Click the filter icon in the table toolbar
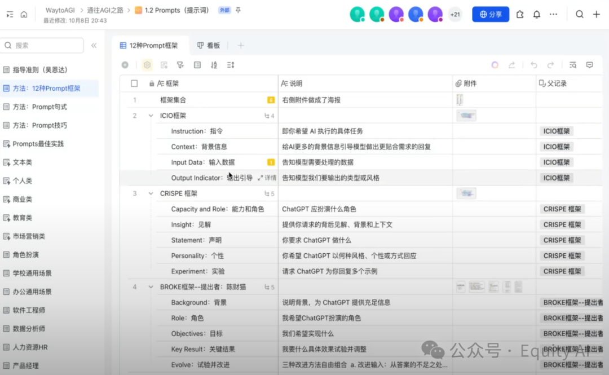Viewport: 609px width, 375px height. pos(180,65)
